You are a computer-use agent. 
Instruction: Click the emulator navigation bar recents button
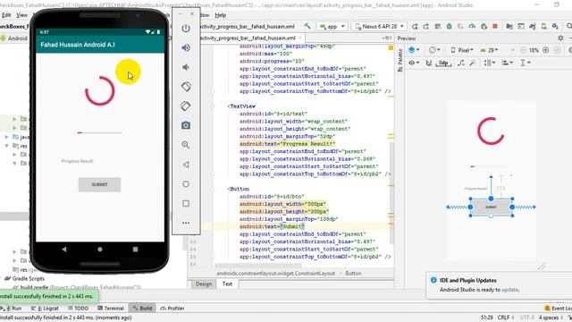[x=135, y=250]
